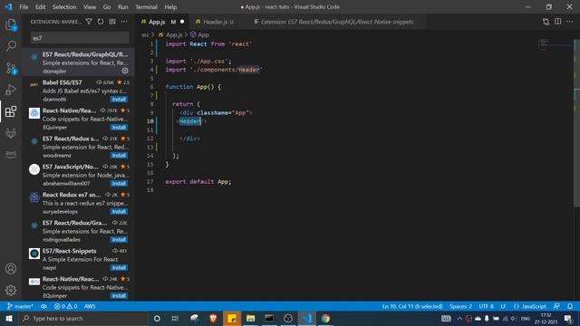The image size is (580, 326).
Task: Open the Windows action center notifications
Action: 568,318
